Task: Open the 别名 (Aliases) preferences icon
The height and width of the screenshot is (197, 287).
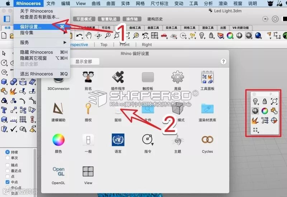Action: coord(88,77)
